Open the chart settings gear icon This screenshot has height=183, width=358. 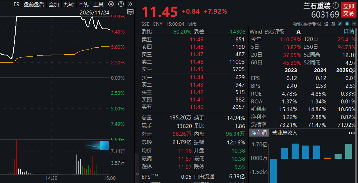tap(111, 4)
